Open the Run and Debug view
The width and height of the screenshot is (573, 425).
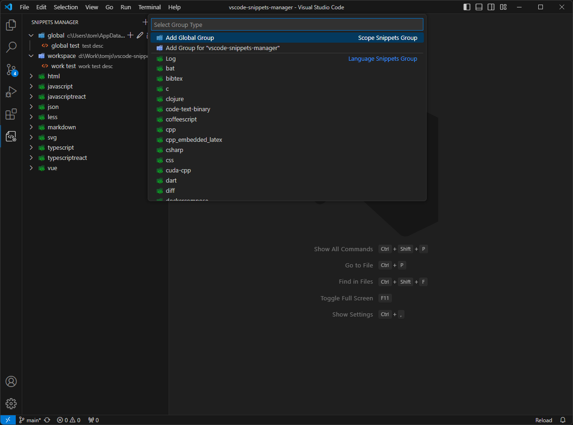tap(11, 92)
